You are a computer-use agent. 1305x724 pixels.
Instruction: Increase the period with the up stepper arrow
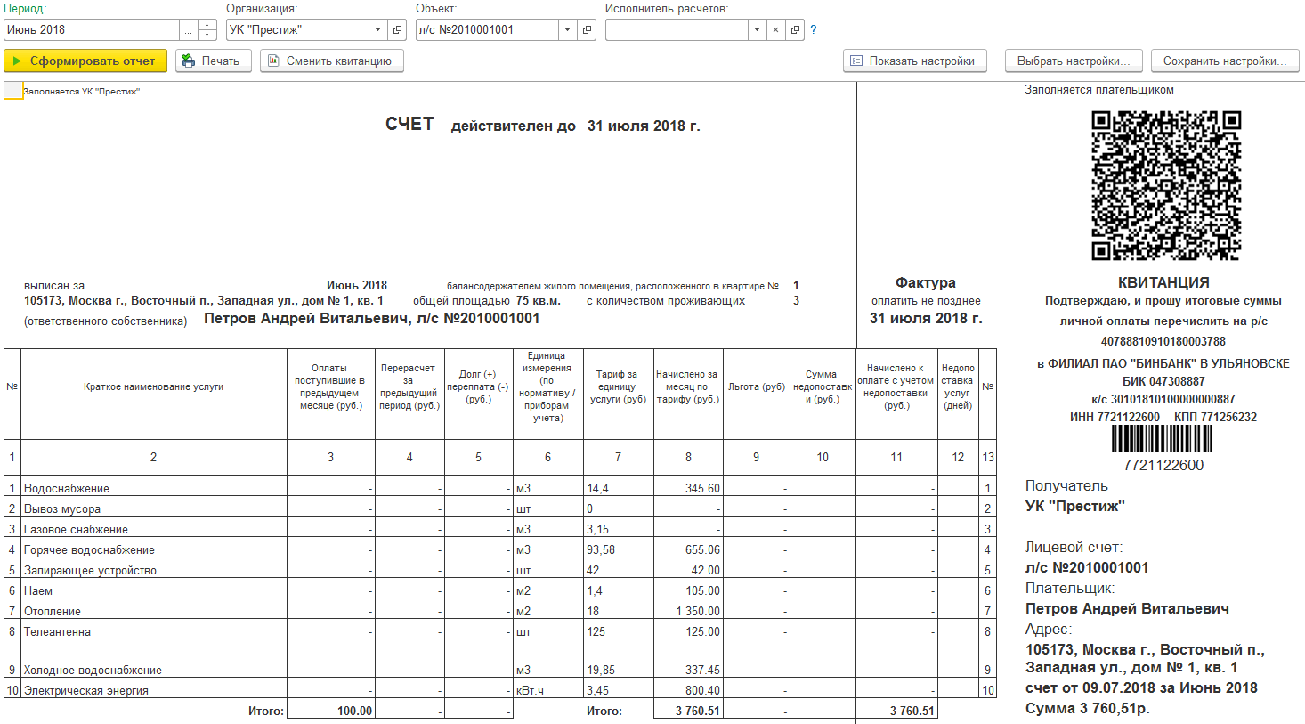coord(207,25)
